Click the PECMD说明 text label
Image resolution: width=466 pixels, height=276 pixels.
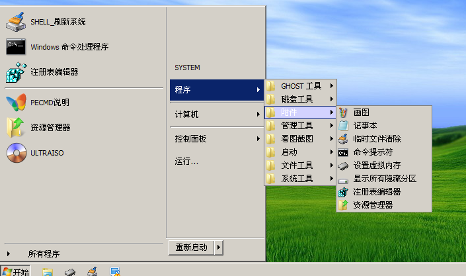50,103
